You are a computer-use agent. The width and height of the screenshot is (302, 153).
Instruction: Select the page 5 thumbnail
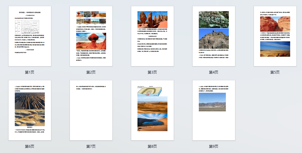point(275,36)
